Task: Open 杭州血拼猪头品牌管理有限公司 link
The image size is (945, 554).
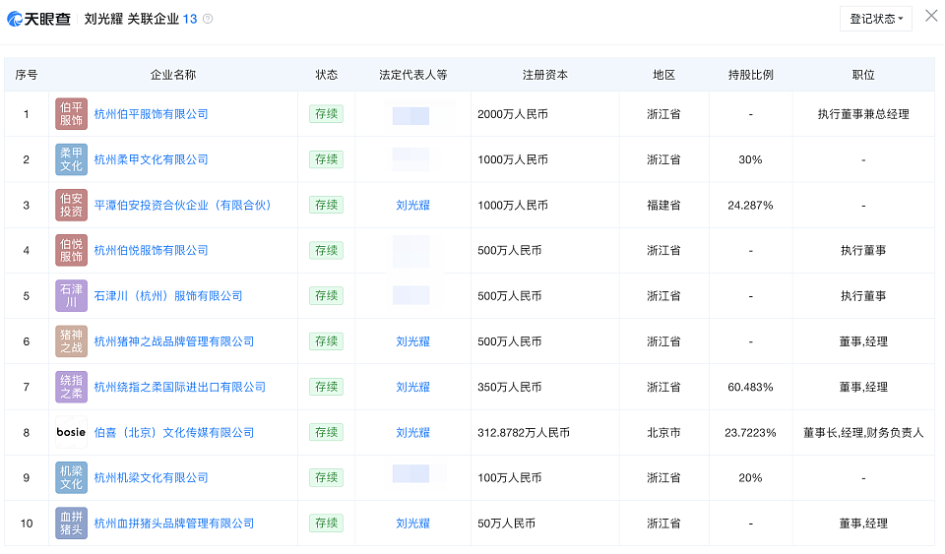Action: point(173,523)
